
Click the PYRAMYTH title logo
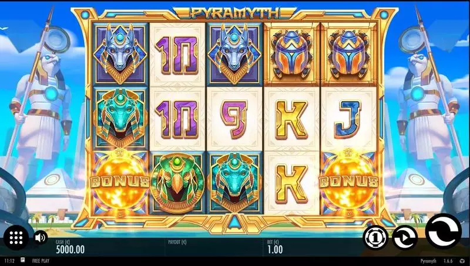[234, 13]
